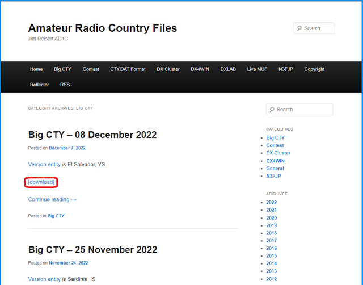363x285 pixels.
Task: Select N3FJP in navigation bar
Action: (x=286, y=69)
